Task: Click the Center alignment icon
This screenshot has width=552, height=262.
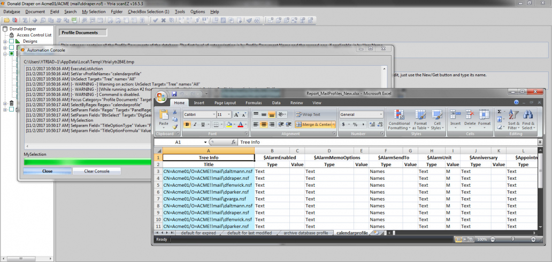Action: point(264,124)
